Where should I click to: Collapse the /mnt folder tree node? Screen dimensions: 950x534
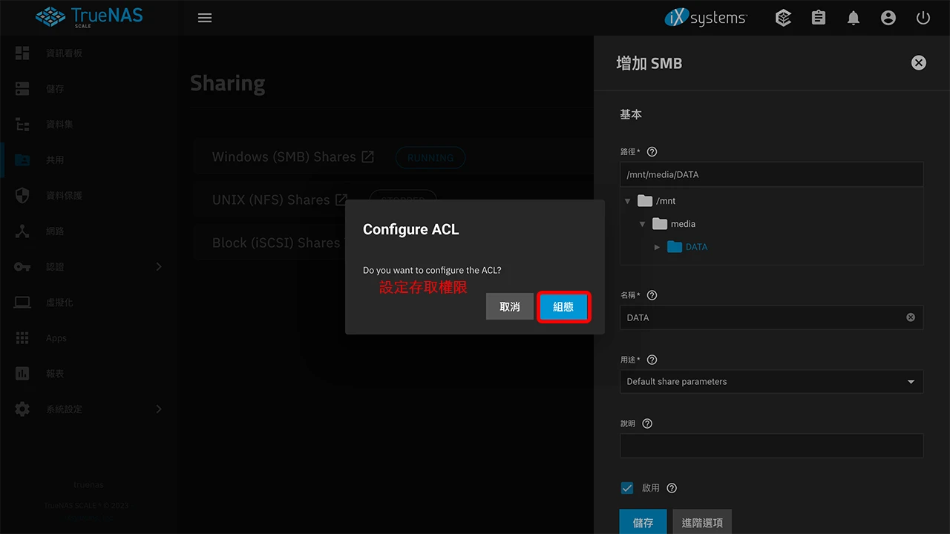pyautogui.click(x=627, y=201)
